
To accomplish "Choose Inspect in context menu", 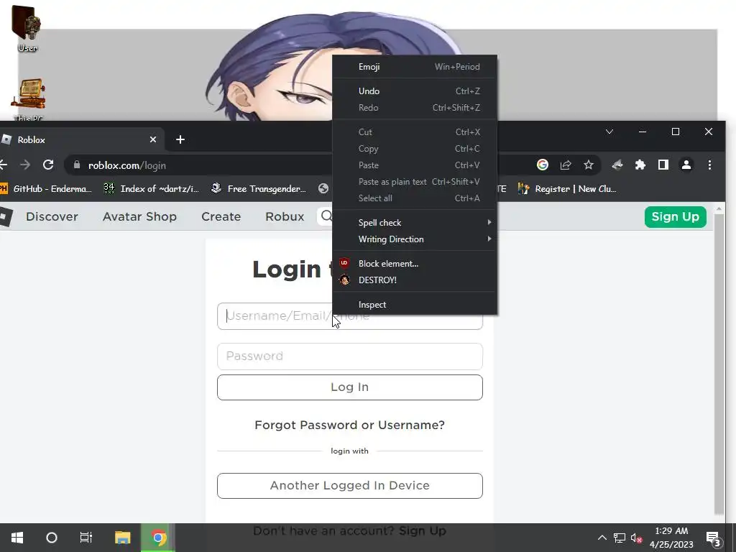I will 415,304.
